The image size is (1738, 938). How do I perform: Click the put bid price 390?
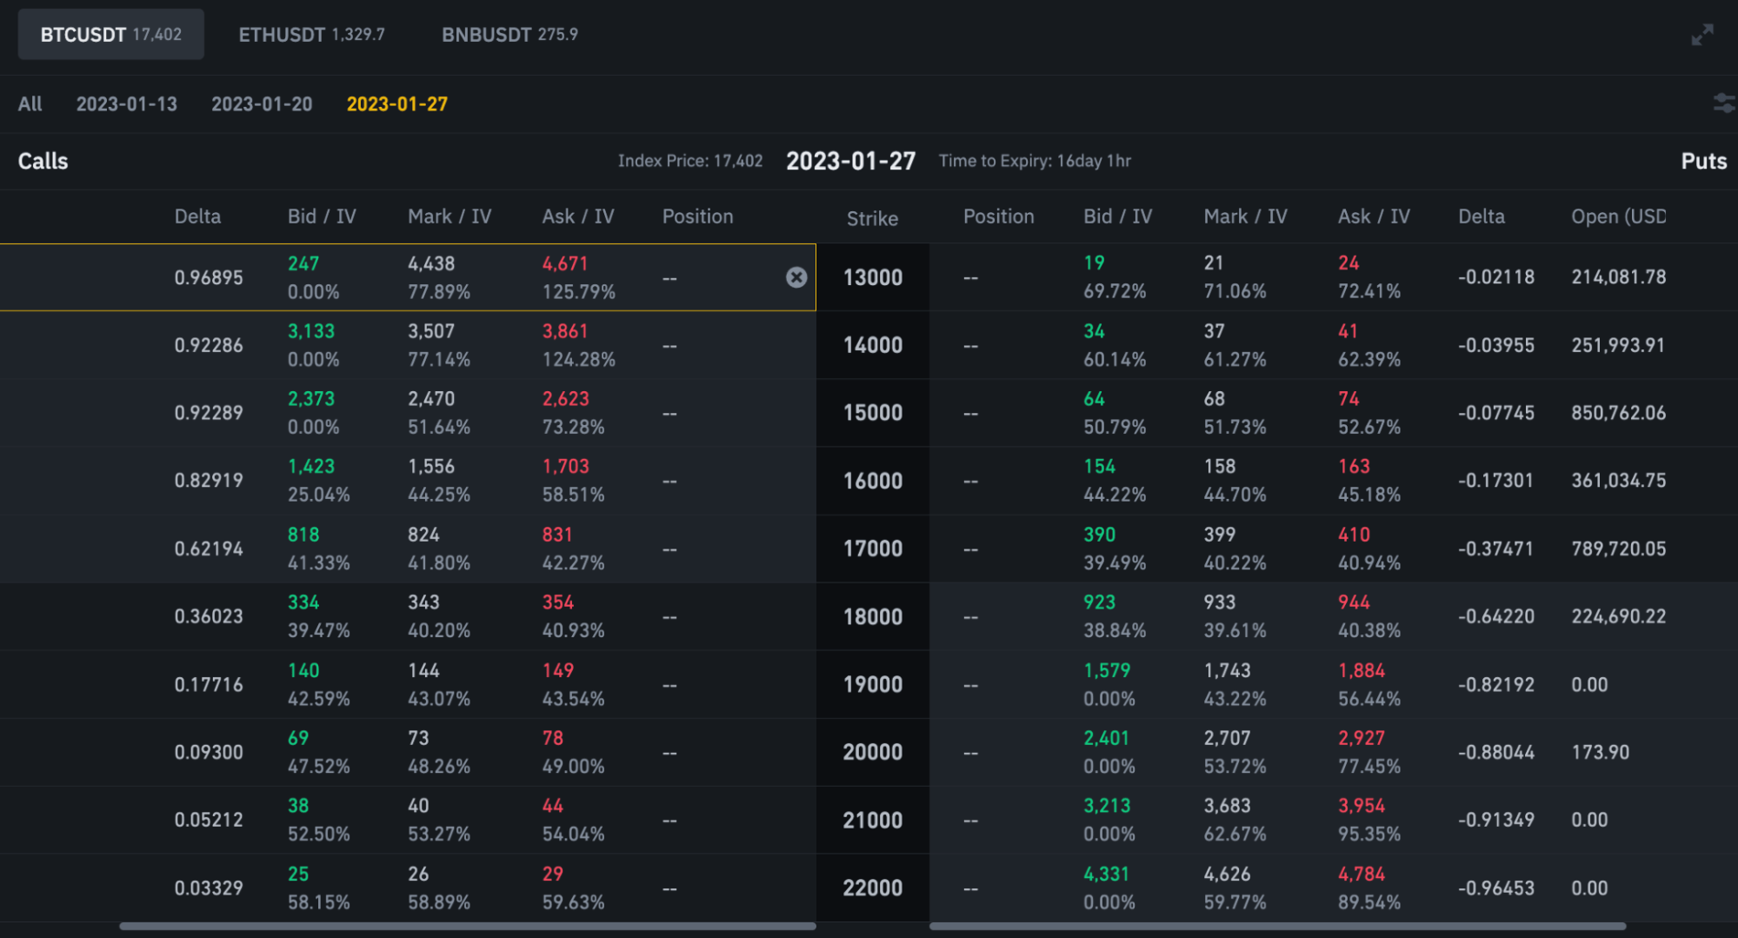(x=1099, y=535)
